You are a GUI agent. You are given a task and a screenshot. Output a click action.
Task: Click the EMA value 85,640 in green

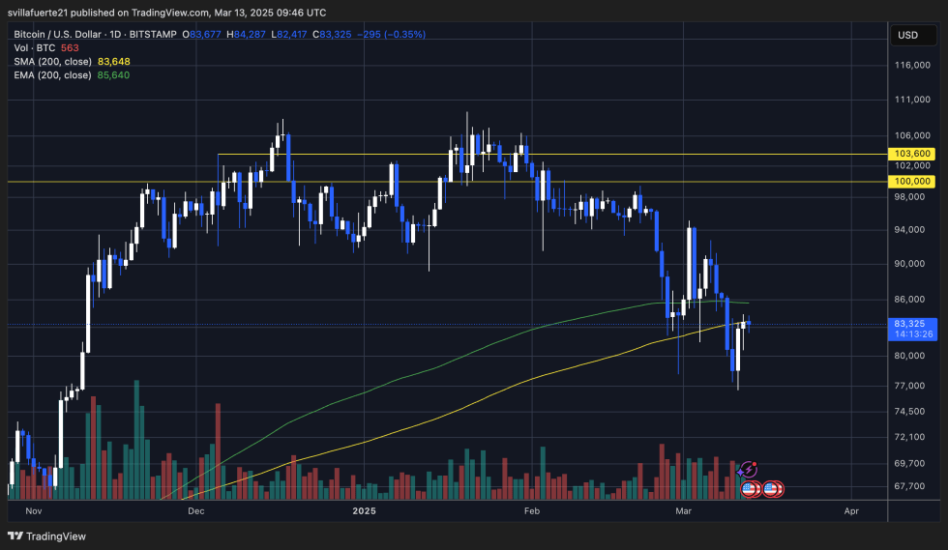[113, 74]
